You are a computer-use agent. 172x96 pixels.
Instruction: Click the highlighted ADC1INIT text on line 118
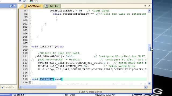click(46, 79)
